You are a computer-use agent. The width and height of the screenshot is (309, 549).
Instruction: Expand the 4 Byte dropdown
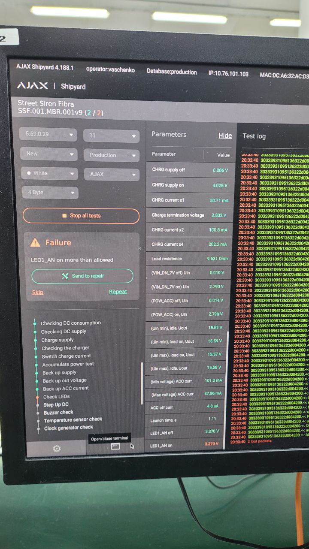coord(50,193)
